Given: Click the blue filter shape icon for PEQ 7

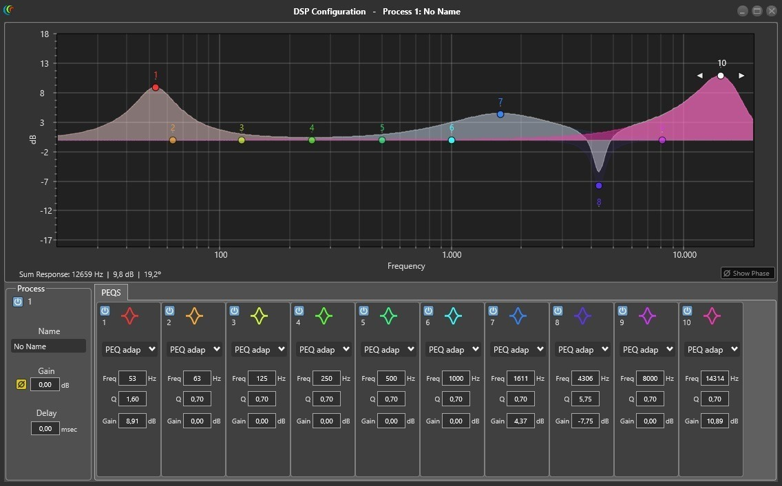Looking at the screenshot, I should point(518,316).
